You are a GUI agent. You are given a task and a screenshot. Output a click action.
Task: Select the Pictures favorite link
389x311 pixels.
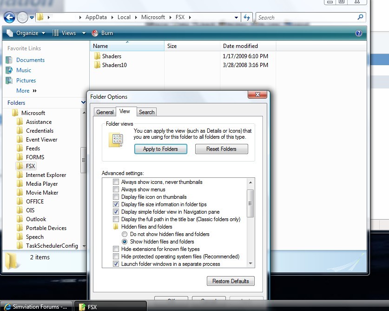[x=26, y=81]
